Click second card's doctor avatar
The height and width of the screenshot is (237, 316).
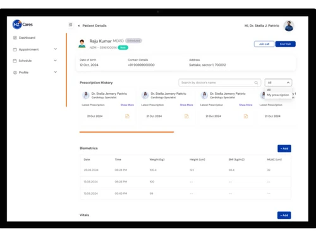click(145, 95)
